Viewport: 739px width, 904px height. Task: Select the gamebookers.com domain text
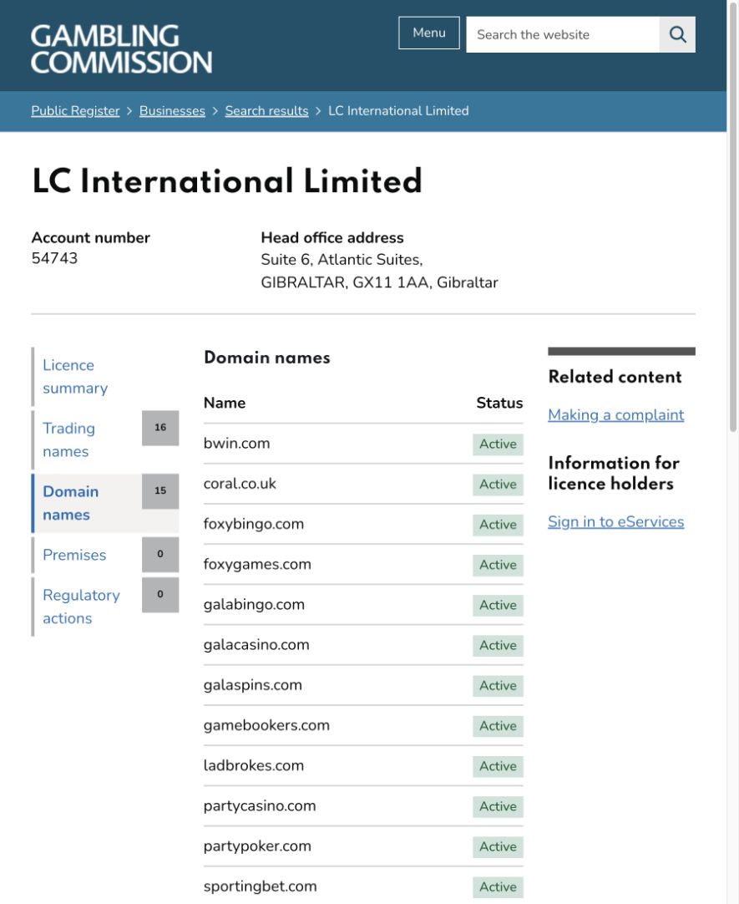tap(266, 725)
